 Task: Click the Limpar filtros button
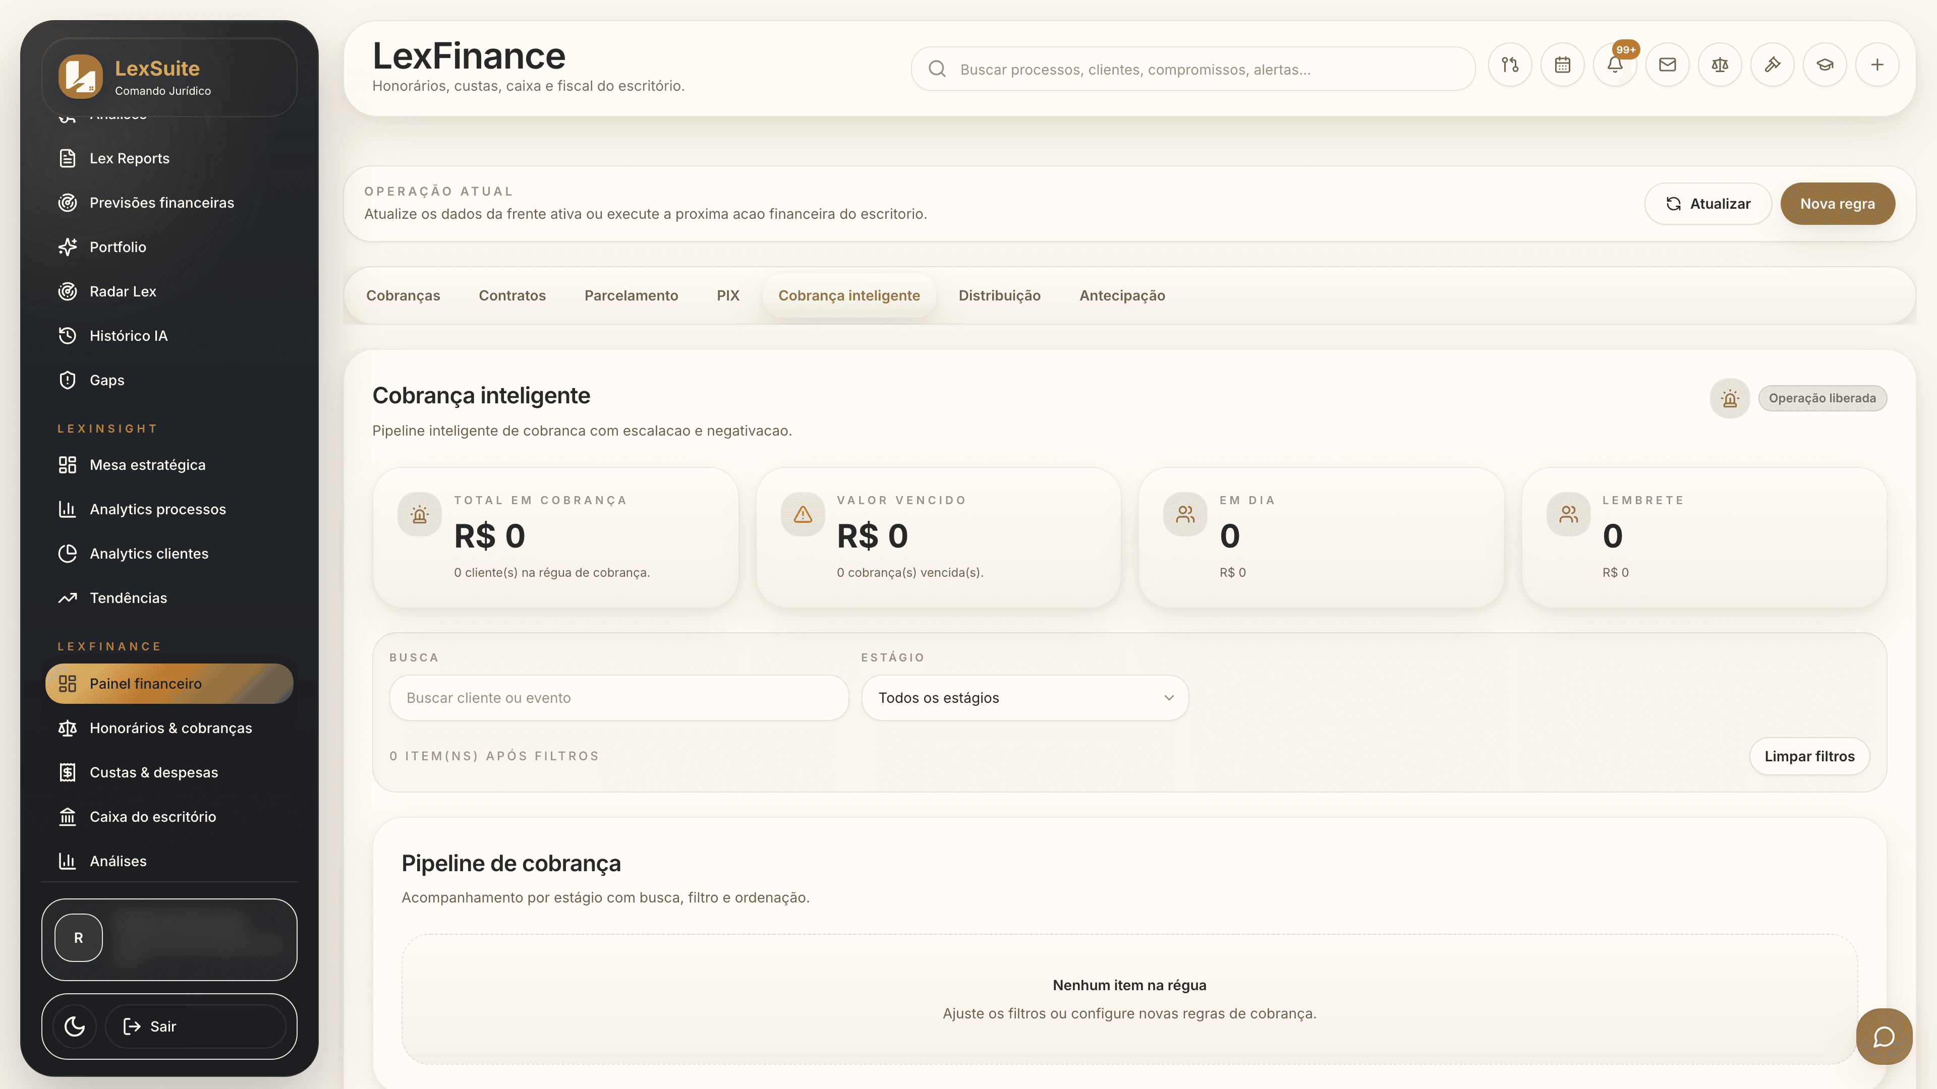[x=1810, y=756]
